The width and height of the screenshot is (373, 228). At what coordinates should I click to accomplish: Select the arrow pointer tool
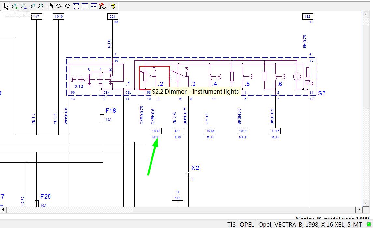pyautogui.click(x=6, y=7)
